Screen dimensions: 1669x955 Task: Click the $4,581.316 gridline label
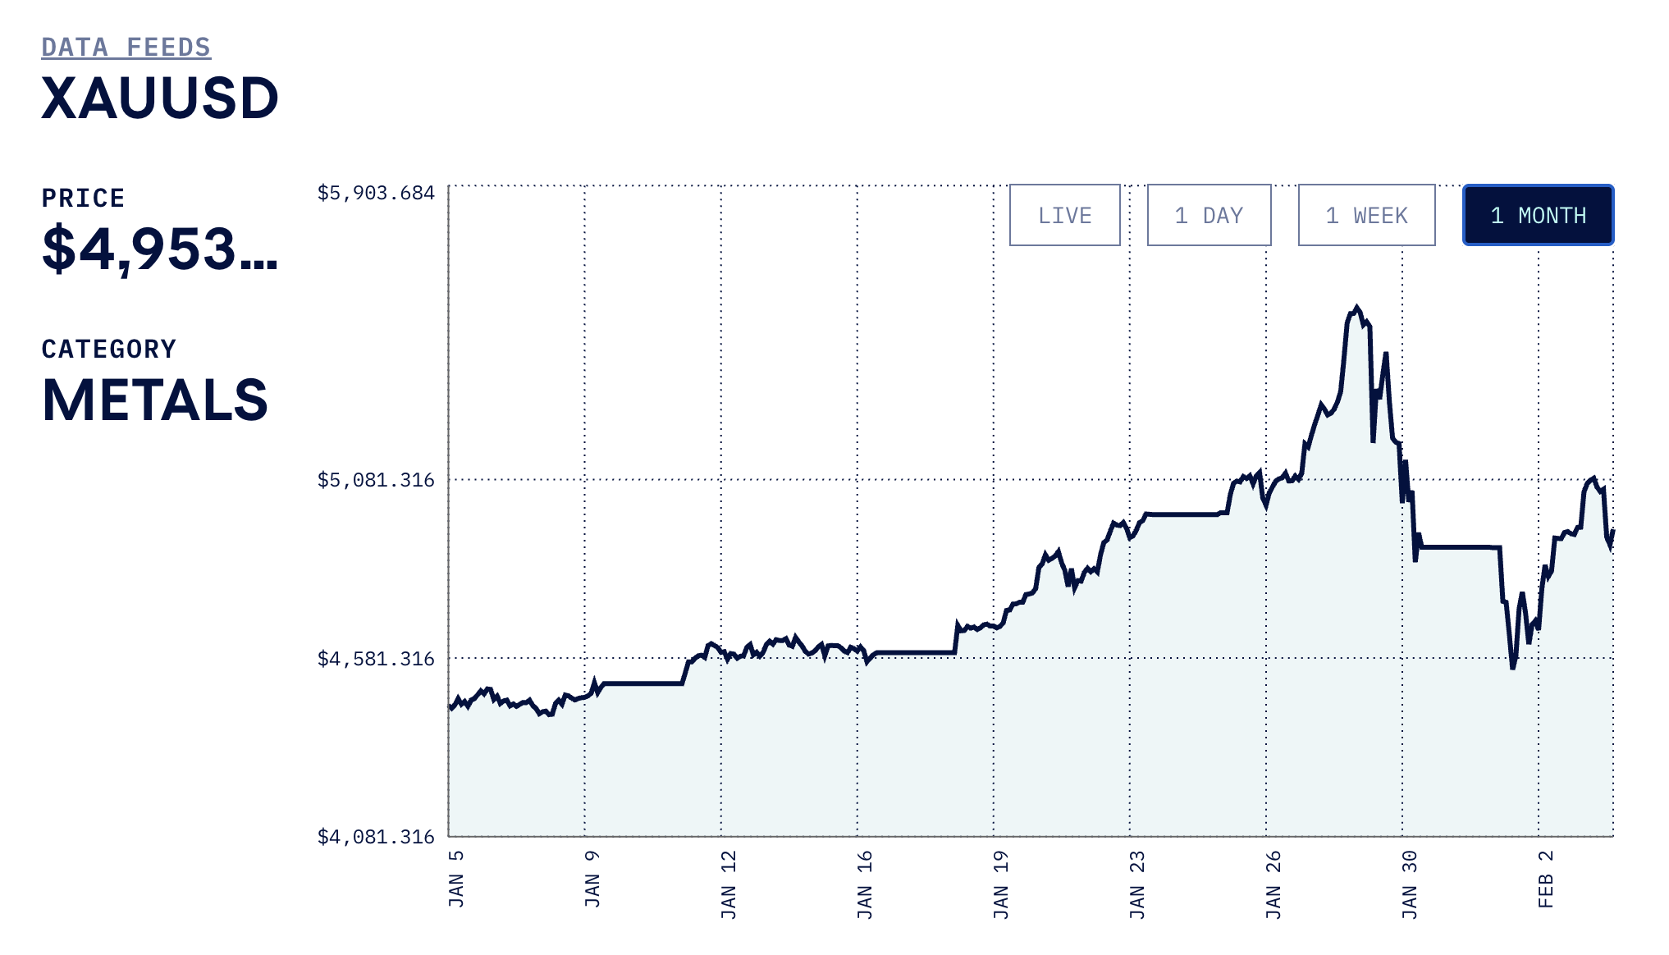[x=376, y=657]
